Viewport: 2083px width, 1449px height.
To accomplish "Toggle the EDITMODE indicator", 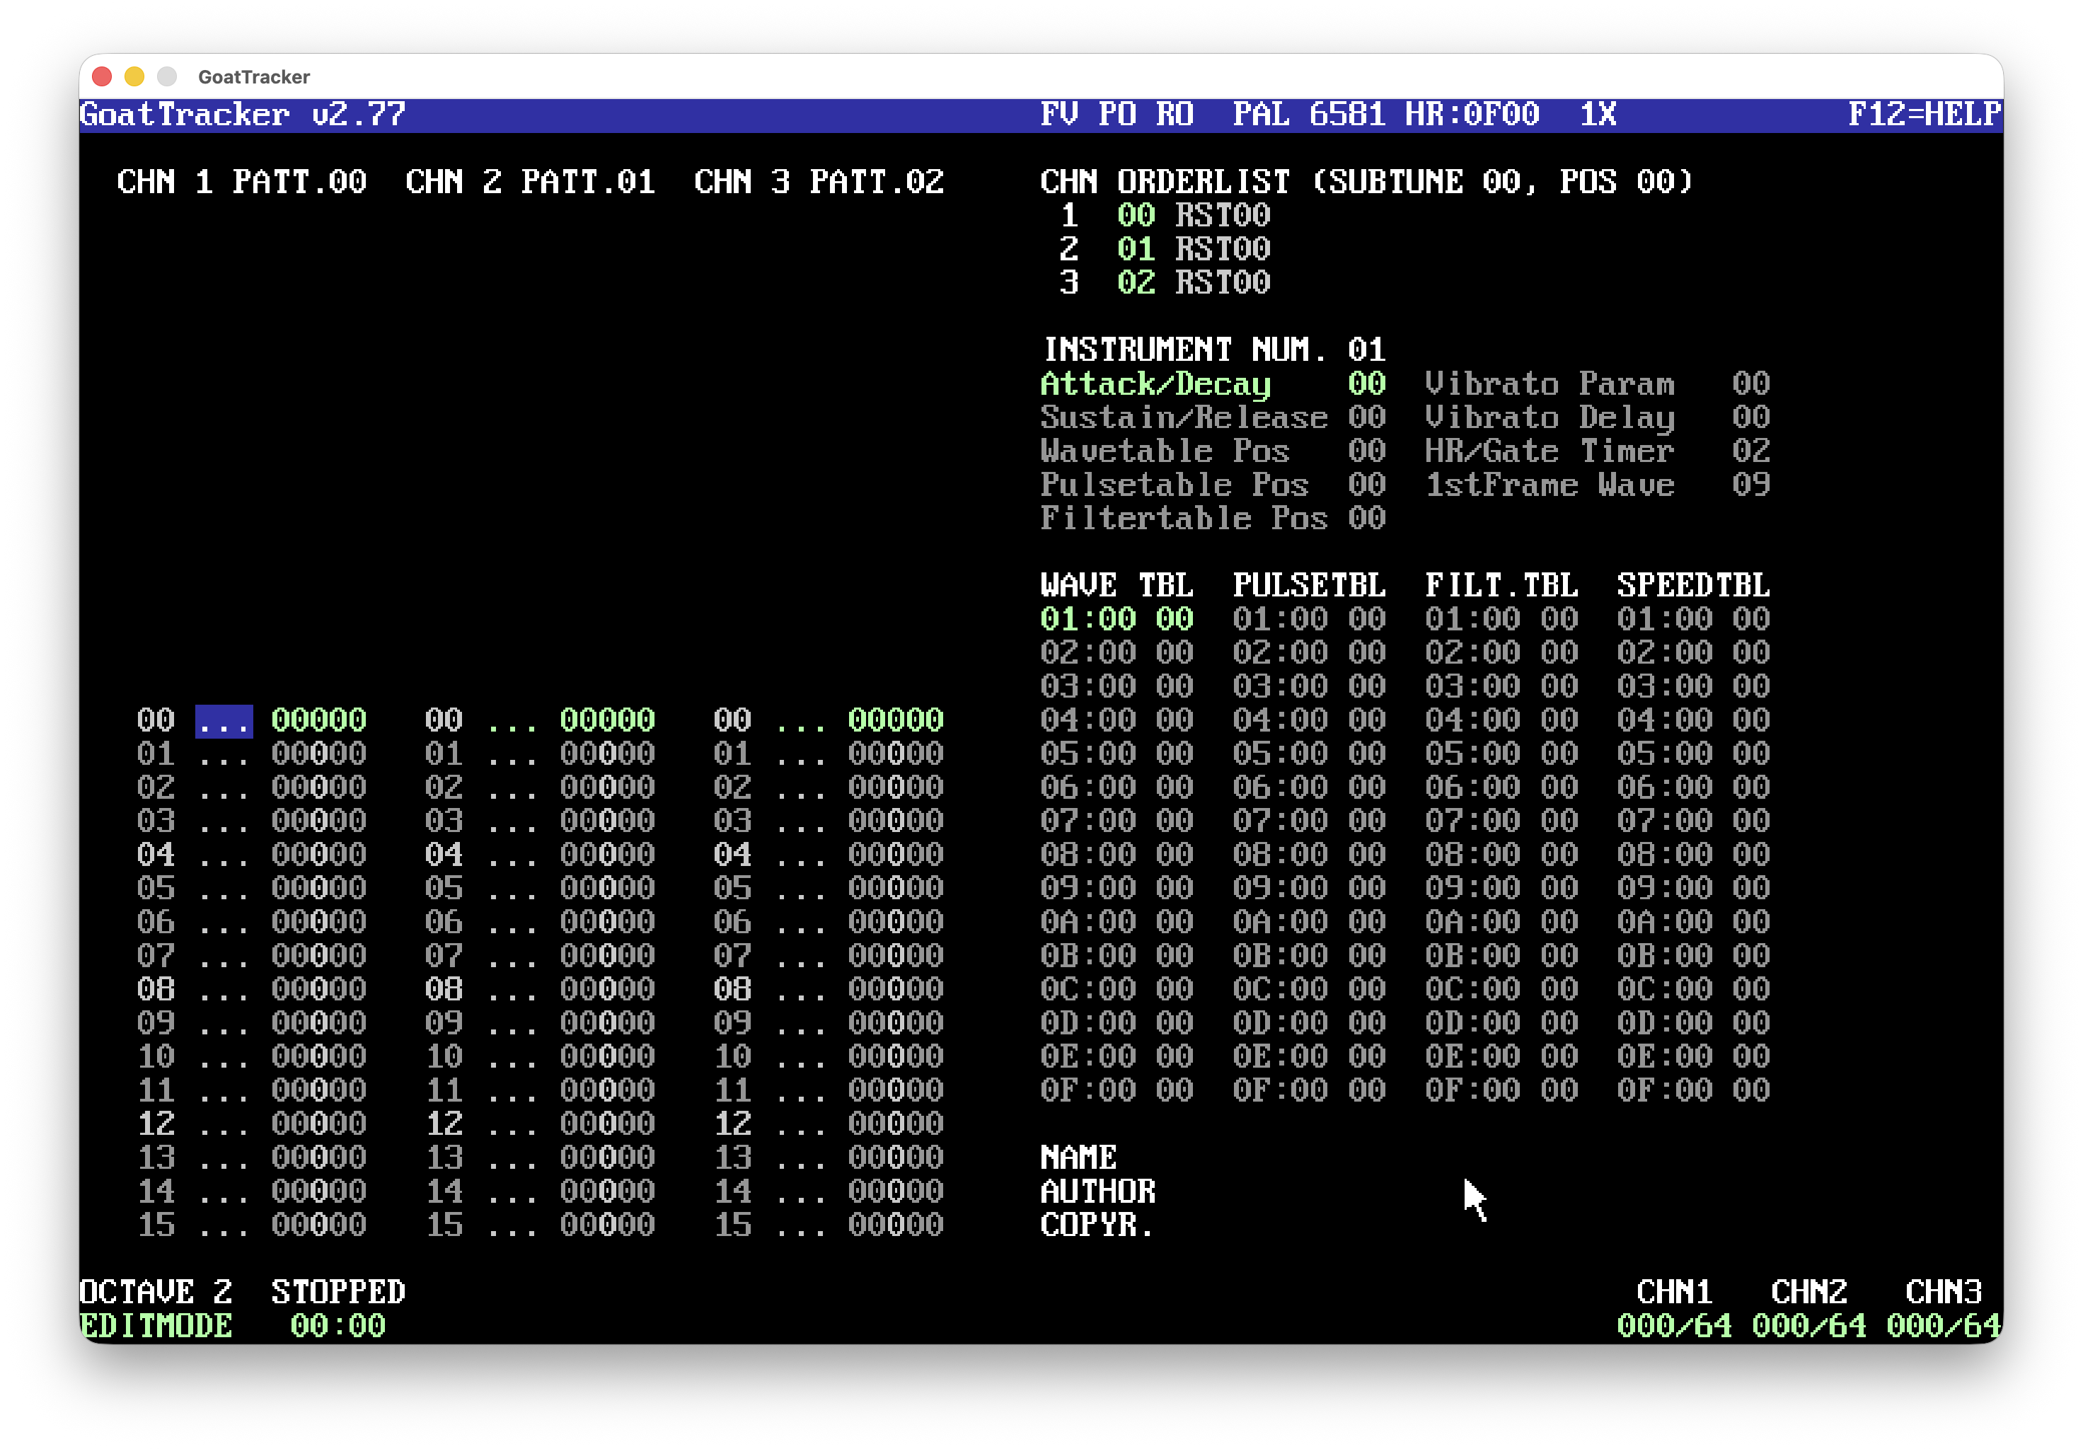I will point(156,1326).
